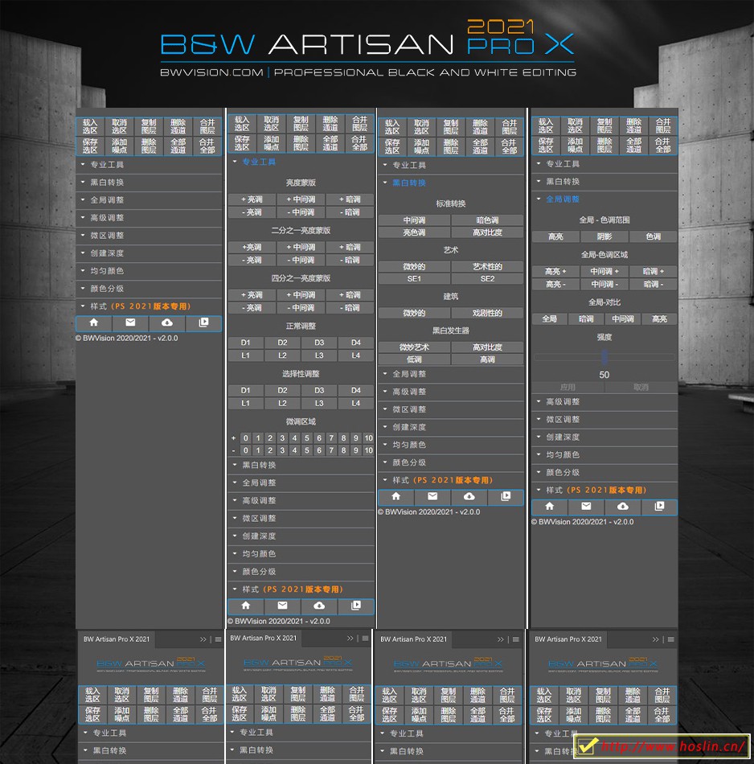
Task: Click the home icon in the leftmost top panel
Action: point(94,322)
